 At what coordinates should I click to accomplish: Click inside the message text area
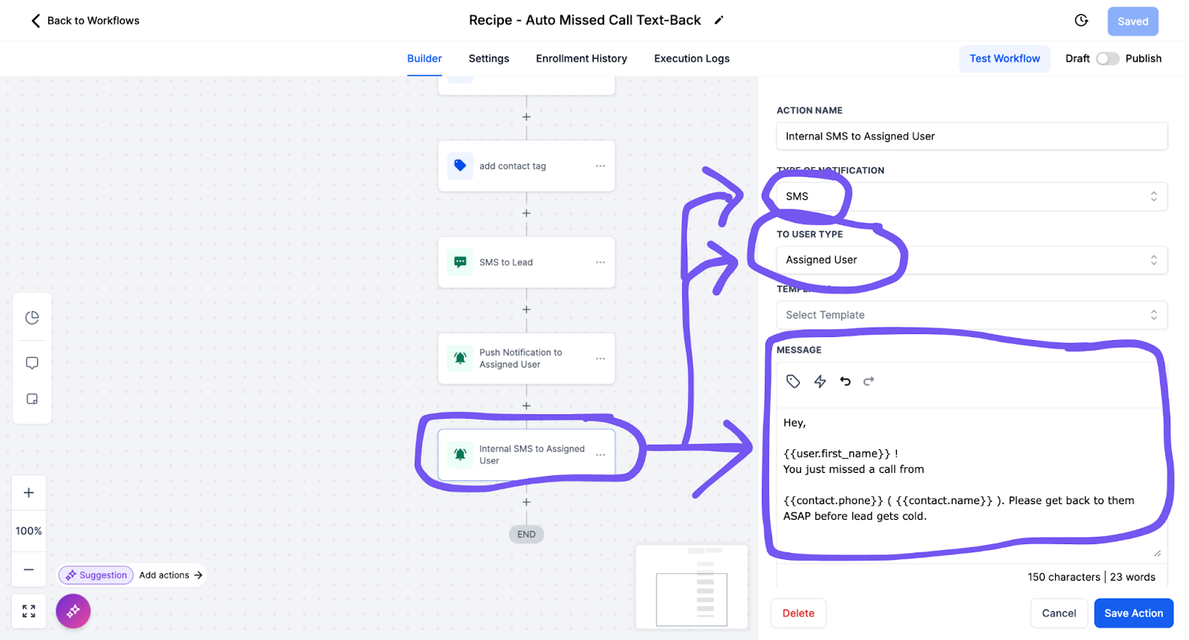(971, 485)
